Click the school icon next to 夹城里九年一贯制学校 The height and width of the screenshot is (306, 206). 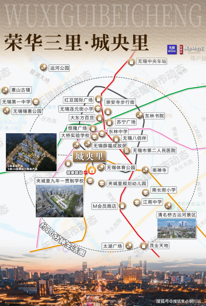coord(90,181)
